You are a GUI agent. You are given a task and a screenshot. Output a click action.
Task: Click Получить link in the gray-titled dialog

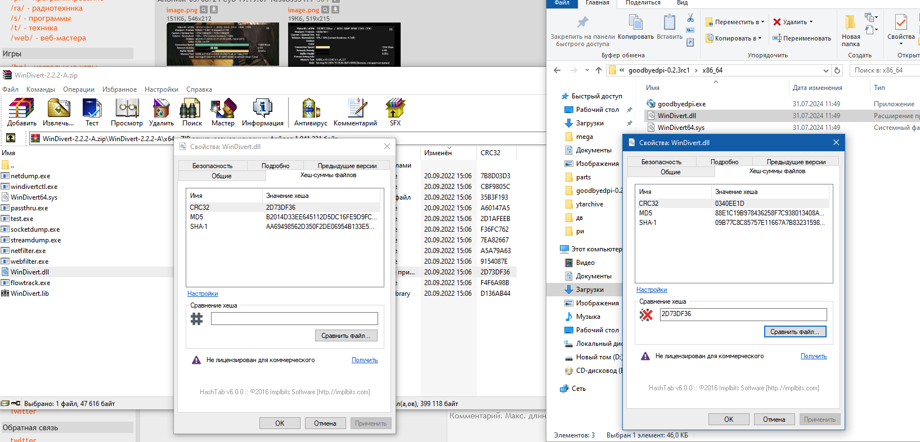click(365, 360)
